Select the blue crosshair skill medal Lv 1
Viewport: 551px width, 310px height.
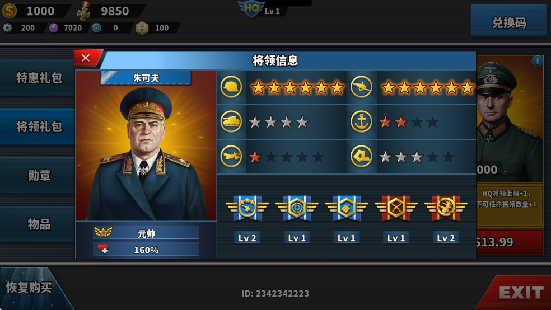pyautogui.click(x=297, y=209)
